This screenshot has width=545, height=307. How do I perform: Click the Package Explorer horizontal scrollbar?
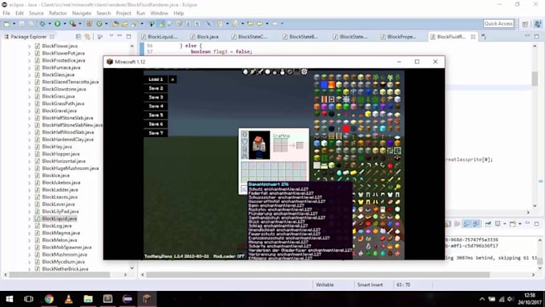point(59,275)
